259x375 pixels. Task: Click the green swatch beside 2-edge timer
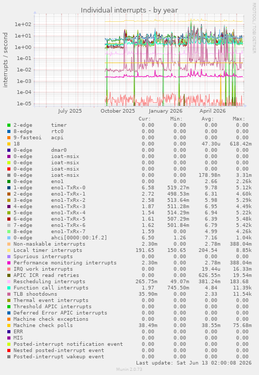point(9,125)
